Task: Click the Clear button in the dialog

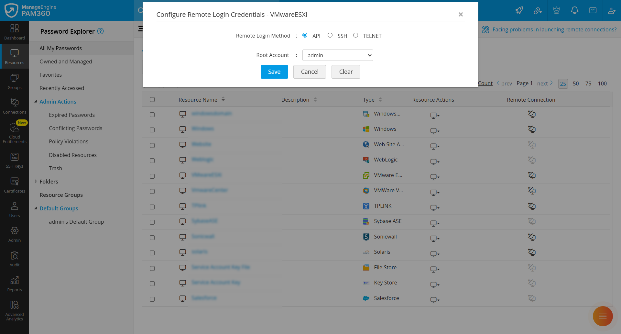Action: click(x=346, y=72)
